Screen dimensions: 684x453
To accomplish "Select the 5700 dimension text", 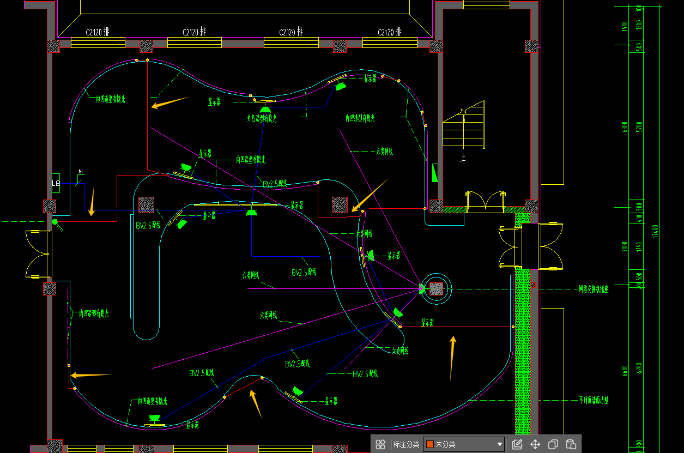I will click(639, 128).
